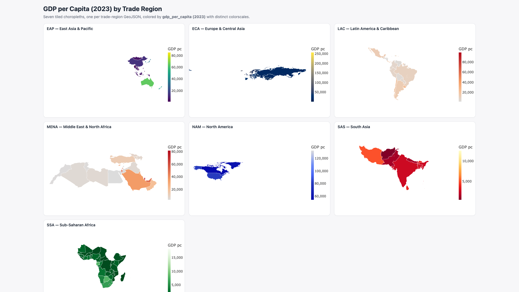Select the 'LAC — Latin America & Caribbean' card title
The image size is (519, 292).
coord(368,29)
